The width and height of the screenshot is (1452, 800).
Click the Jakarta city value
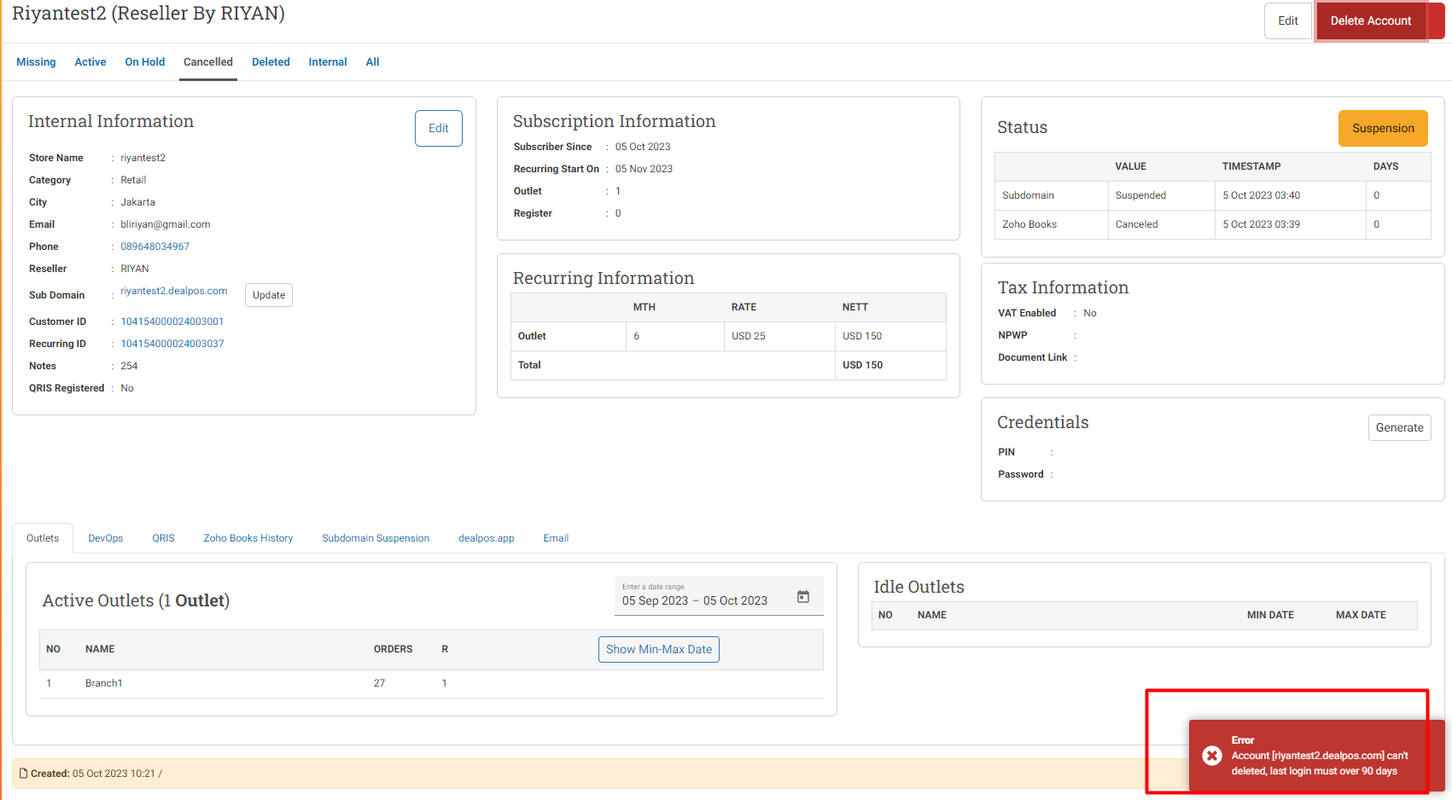pyautogui.click(x=137, y=202)
